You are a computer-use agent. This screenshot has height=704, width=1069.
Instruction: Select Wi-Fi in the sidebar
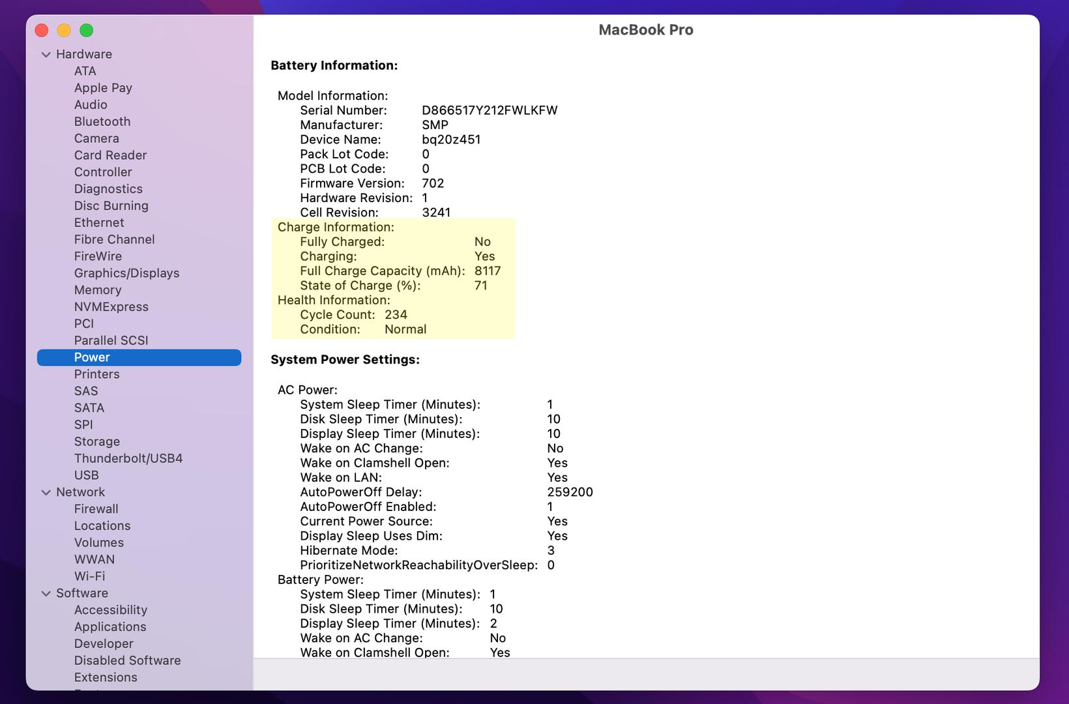90,577
